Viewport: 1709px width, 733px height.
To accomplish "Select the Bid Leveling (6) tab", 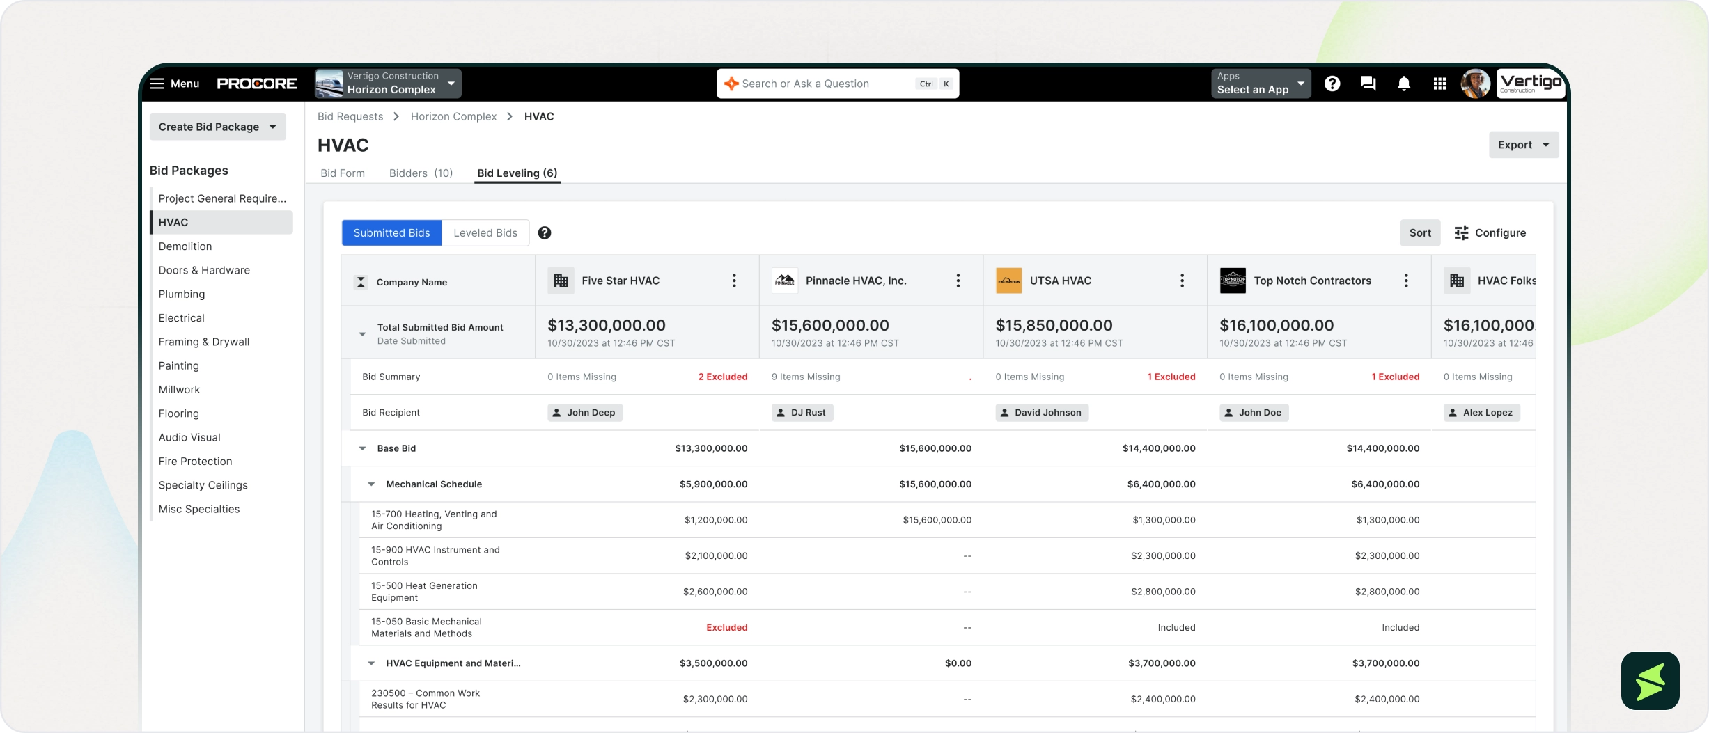I will click(517, 173).
